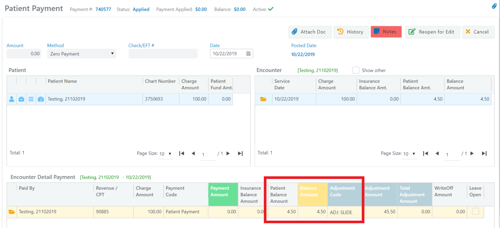This screenshot has width=500, height=228.
Task: Click the Check/EFT # input field
Action: 163,54
